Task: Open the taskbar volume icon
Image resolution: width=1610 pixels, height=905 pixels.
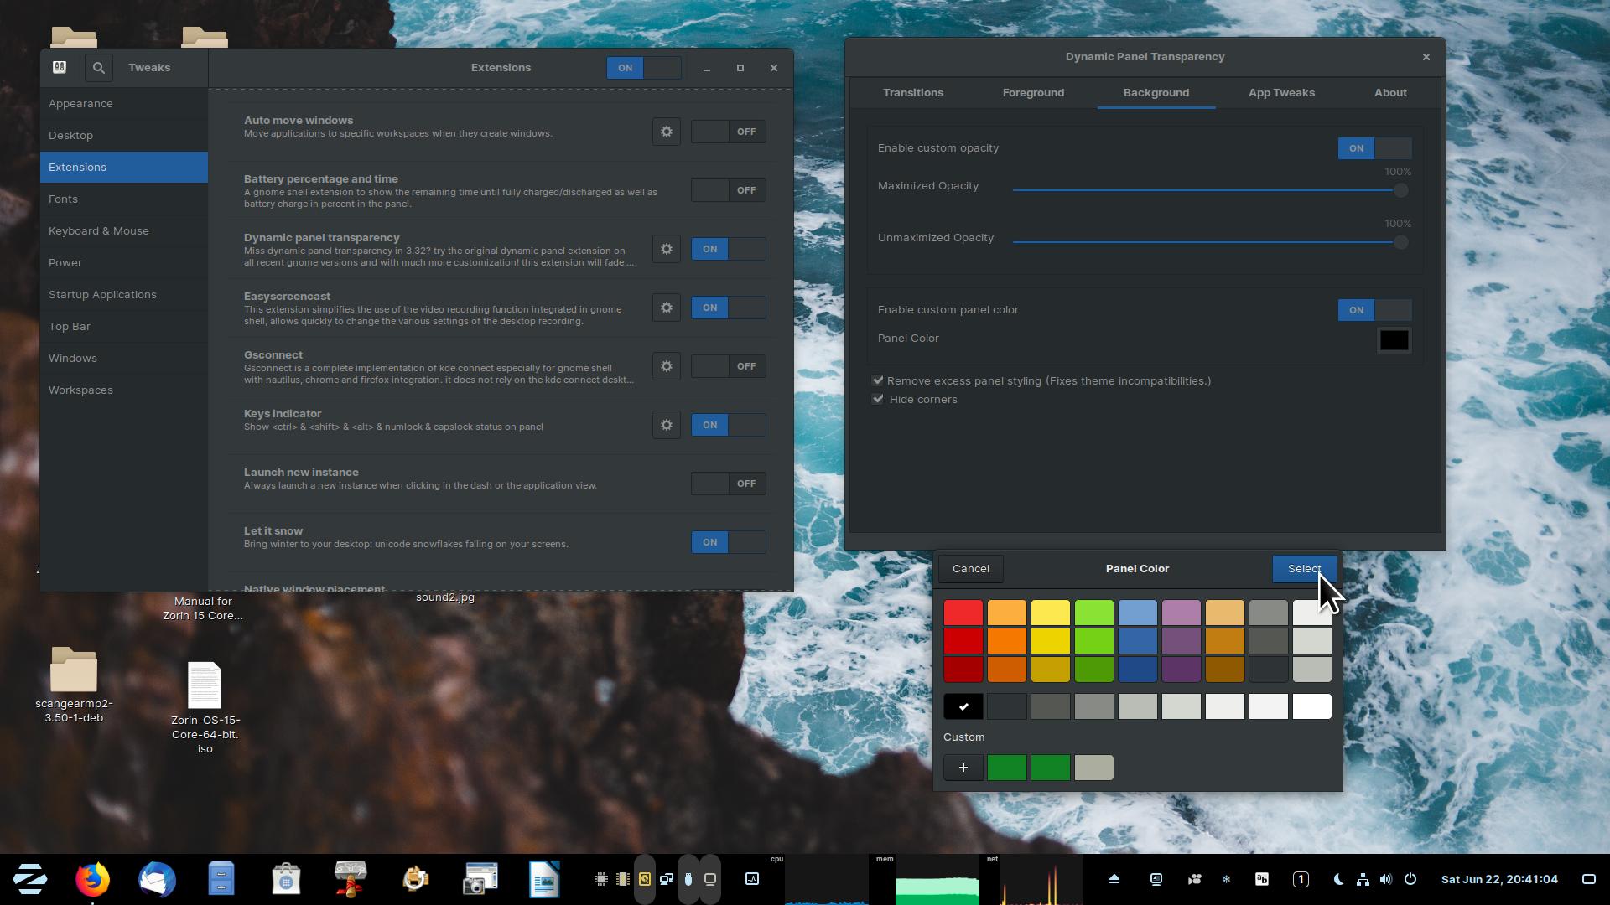Action: point(1386,879)
